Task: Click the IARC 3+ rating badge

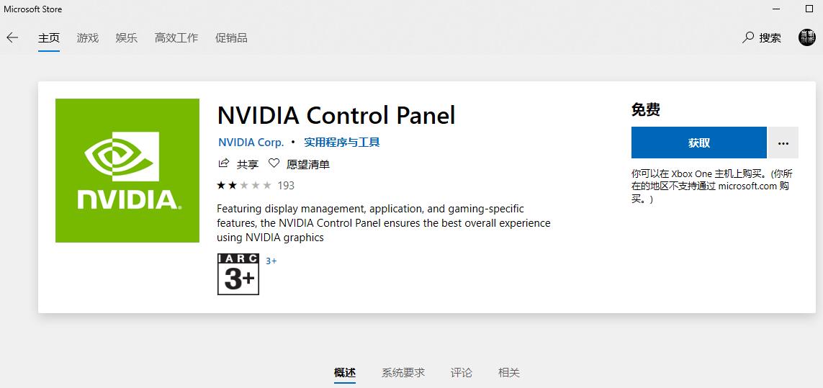Action: pyautogui.click(x=238, y=274)
